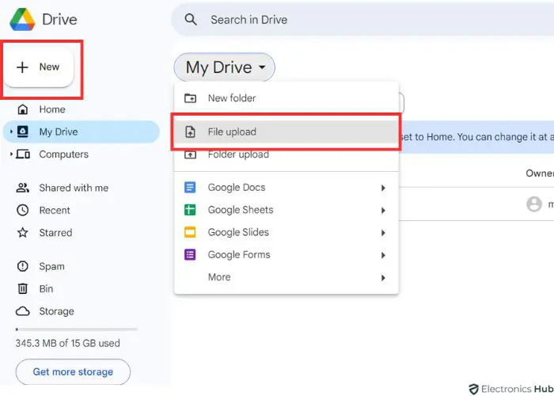
Task: Click New folder menu option
Action: click(231, 98)
